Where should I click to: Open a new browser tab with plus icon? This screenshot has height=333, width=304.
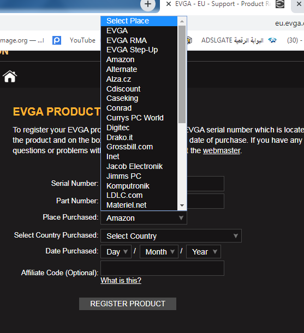[148, 4]
